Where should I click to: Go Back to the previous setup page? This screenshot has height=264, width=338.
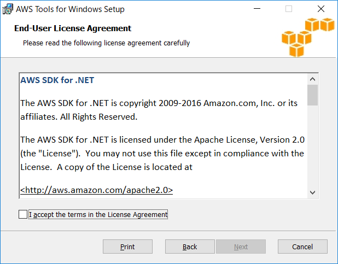(190, 247)
